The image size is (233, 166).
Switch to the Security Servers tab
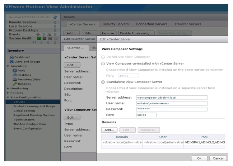[x=116, y=24]
